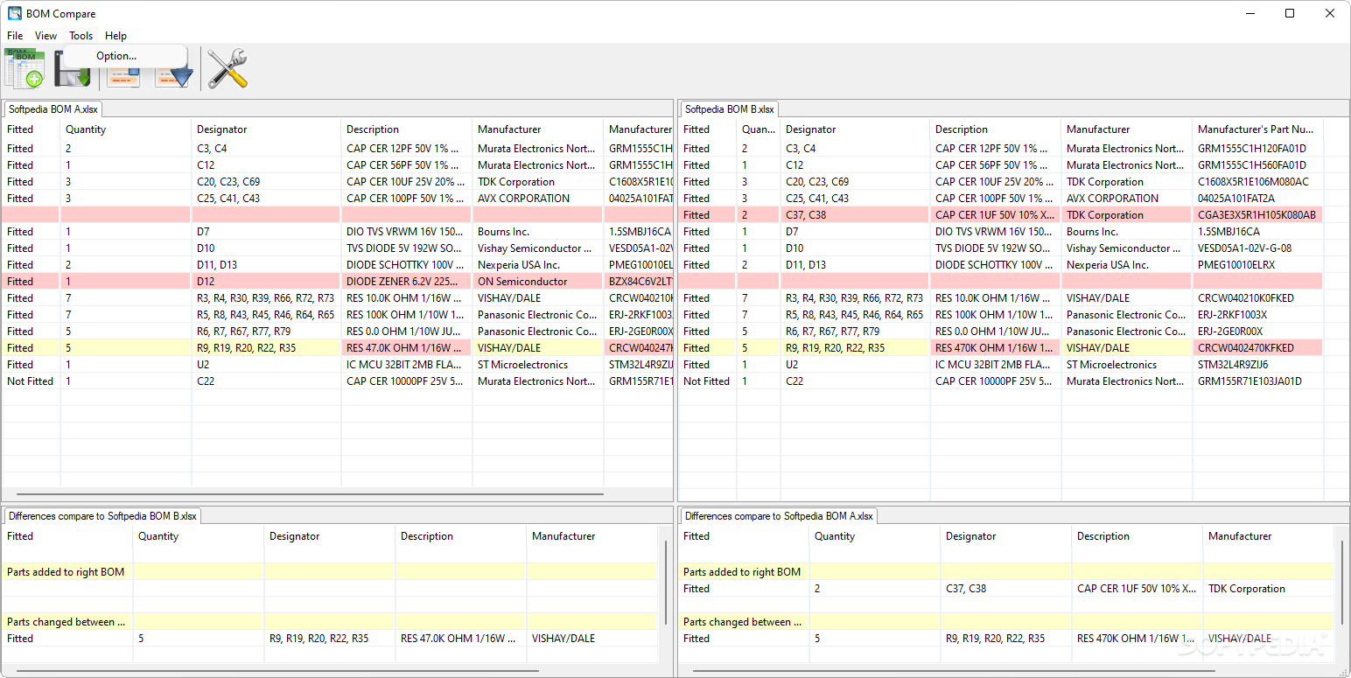Select RES 470K OHM cell in right differences pane
Viewport: 1351px width, 678px height.
point(1137,639)
